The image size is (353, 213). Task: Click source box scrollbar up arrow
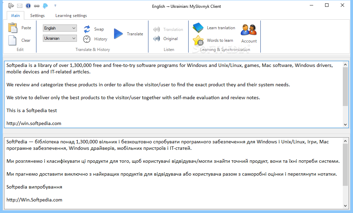[x=346, y=65]
